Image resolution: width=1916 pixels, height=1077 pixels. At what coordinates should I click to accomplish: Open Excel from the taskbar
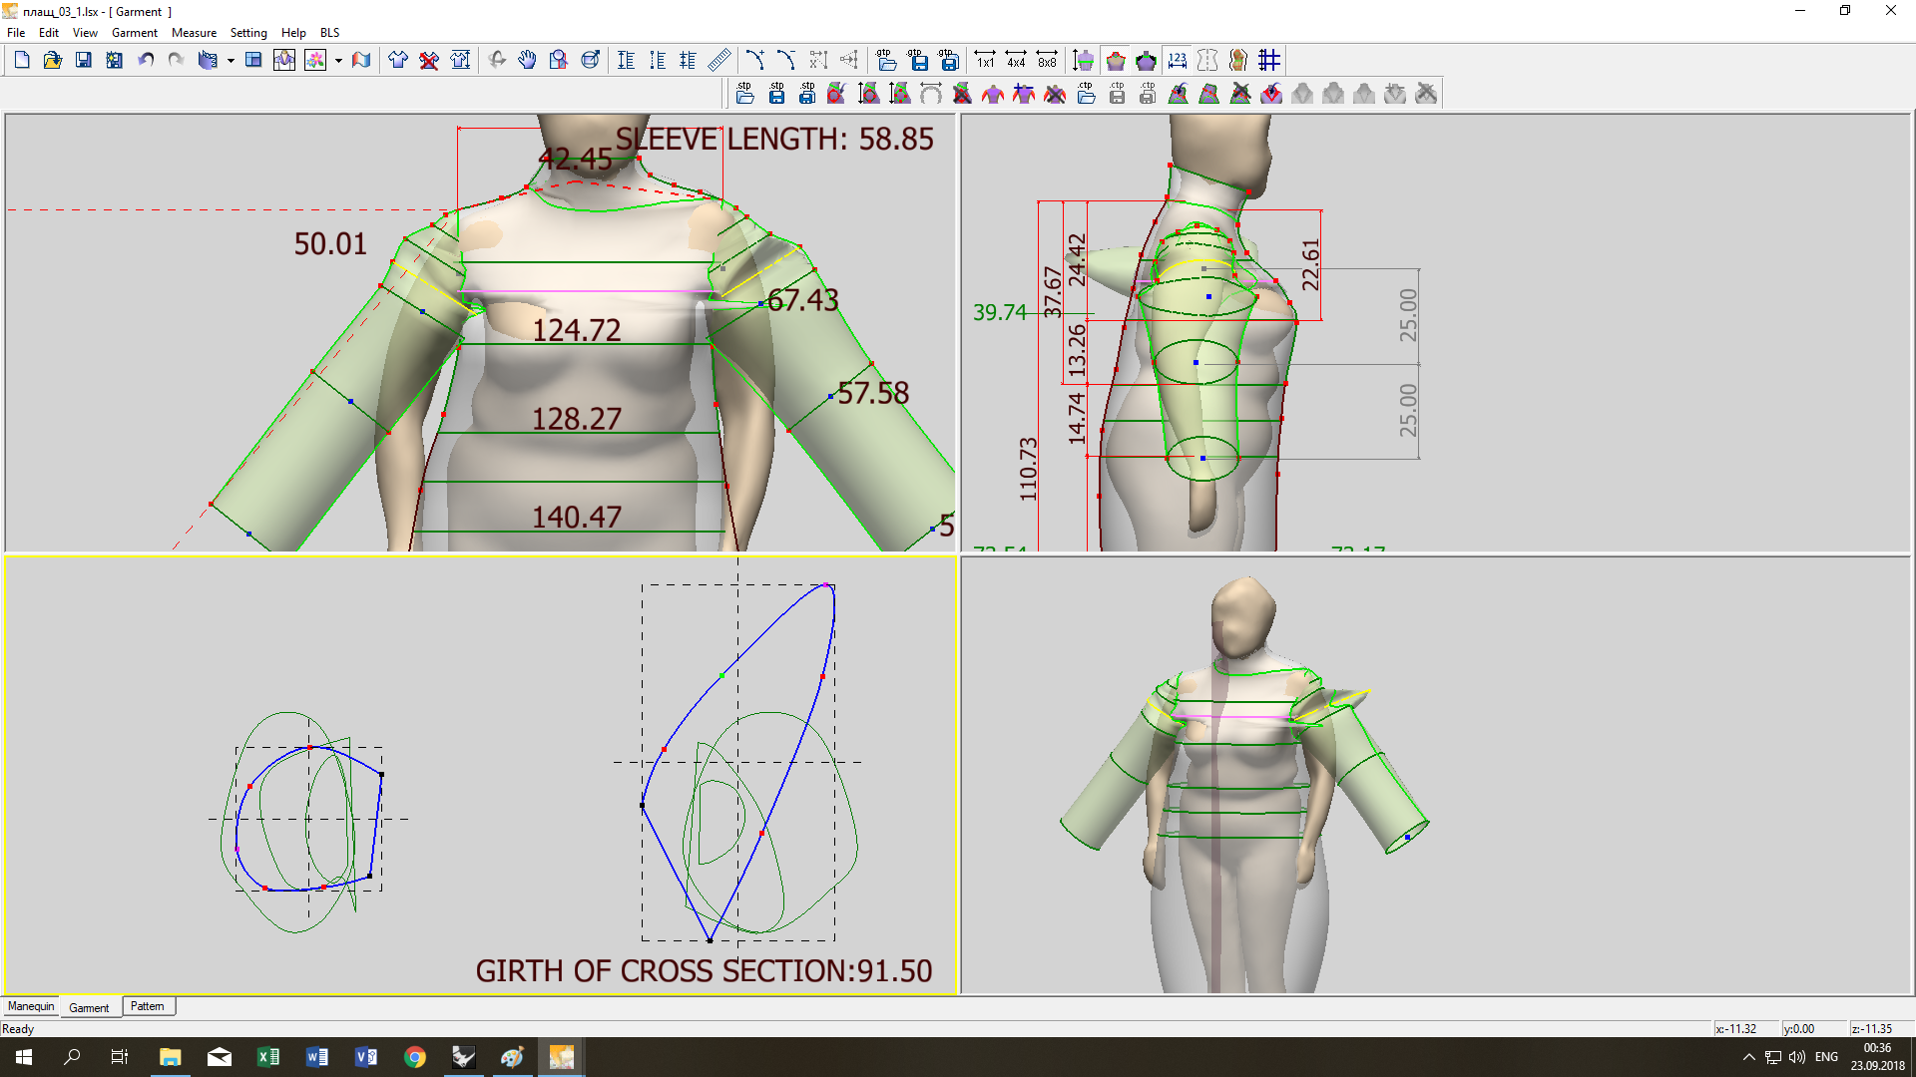tap(268, 1057)
